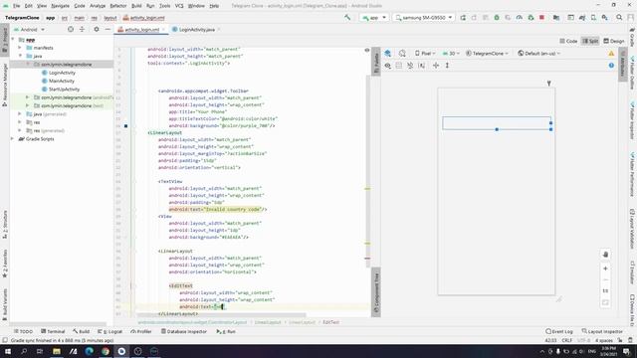Screen dimensions: 637x358
Task: Click the Windows Start button
Action: [8, 351]
